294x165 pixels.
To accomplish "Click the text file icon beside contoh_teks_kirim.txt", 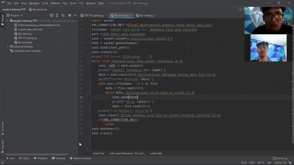I will point(16,29).
